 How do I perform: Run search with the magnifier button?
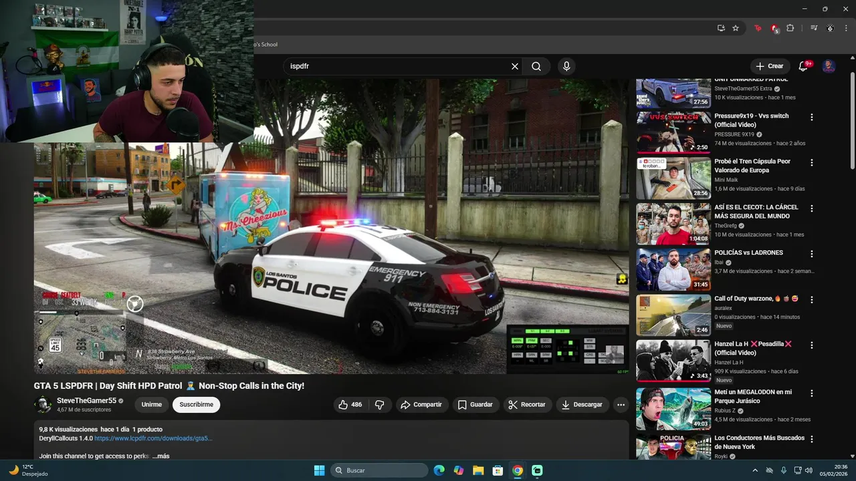point(536,66)
